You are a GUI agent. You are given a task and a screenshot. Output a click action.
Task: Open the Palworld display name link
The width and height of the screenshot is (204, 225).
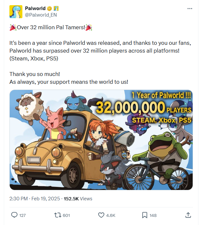[x=36, y=8]
